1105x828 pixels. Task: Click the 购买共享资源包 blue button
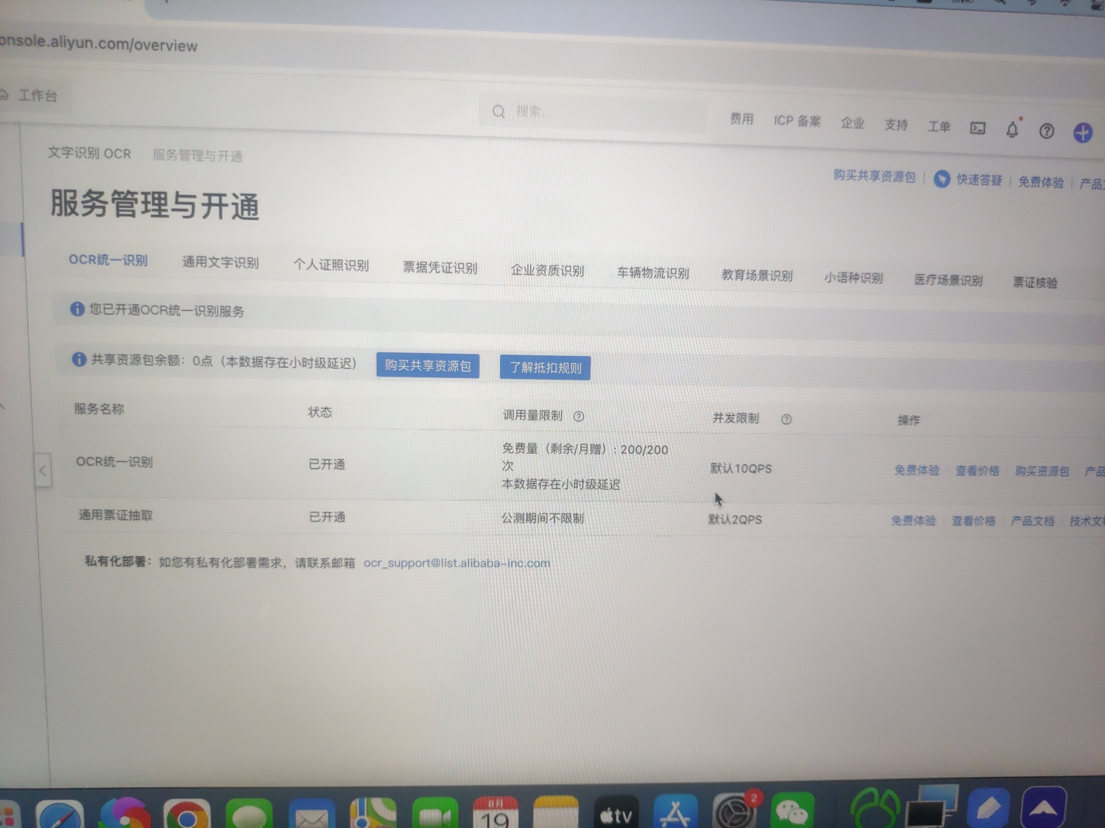(428, 366)
